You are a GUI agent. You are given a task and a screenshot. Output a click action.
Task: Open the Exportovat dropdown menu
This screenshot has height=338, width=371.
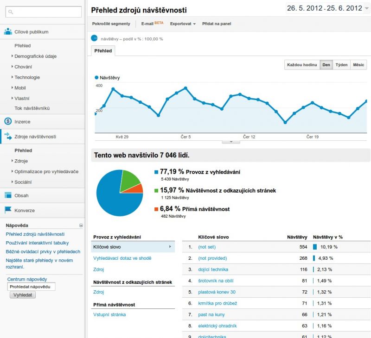[183, 24]
